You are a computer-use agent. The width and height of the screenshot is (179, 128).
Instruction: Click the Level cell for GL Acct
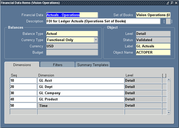point(143,81)
